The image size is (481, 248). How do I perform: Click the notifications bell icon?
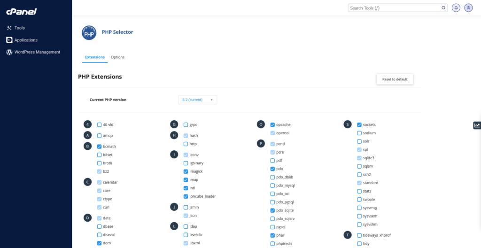point(456,8)
